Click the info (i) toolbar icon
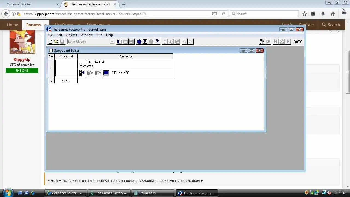This screenshot has width=350, height=197. click(151, 42)
